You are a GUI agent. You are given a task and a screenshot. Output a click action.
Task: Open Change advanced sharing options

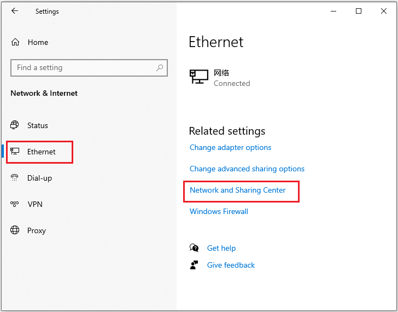click(x=247, y=169)
